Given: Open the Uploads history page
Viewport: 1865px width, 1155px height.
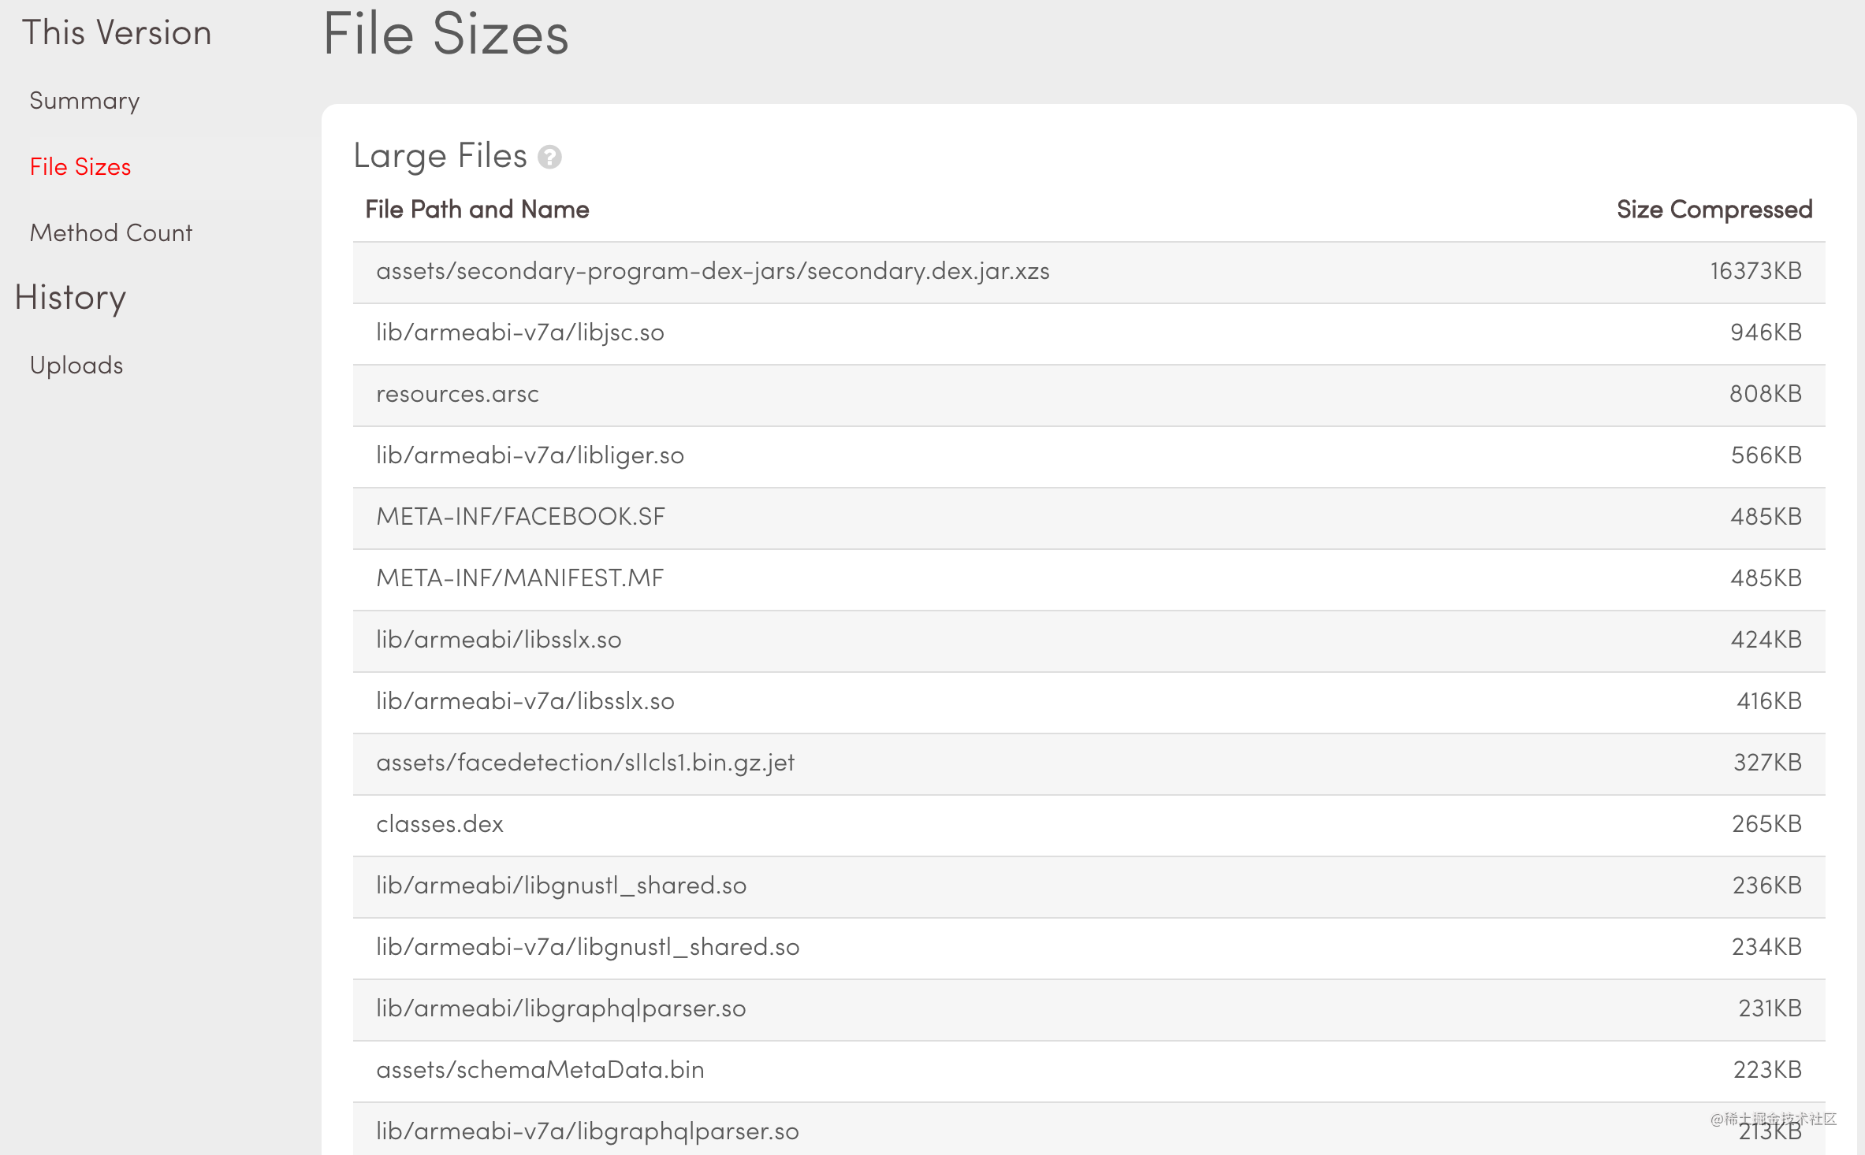Looking at the screenshot, I should (76, 366).
